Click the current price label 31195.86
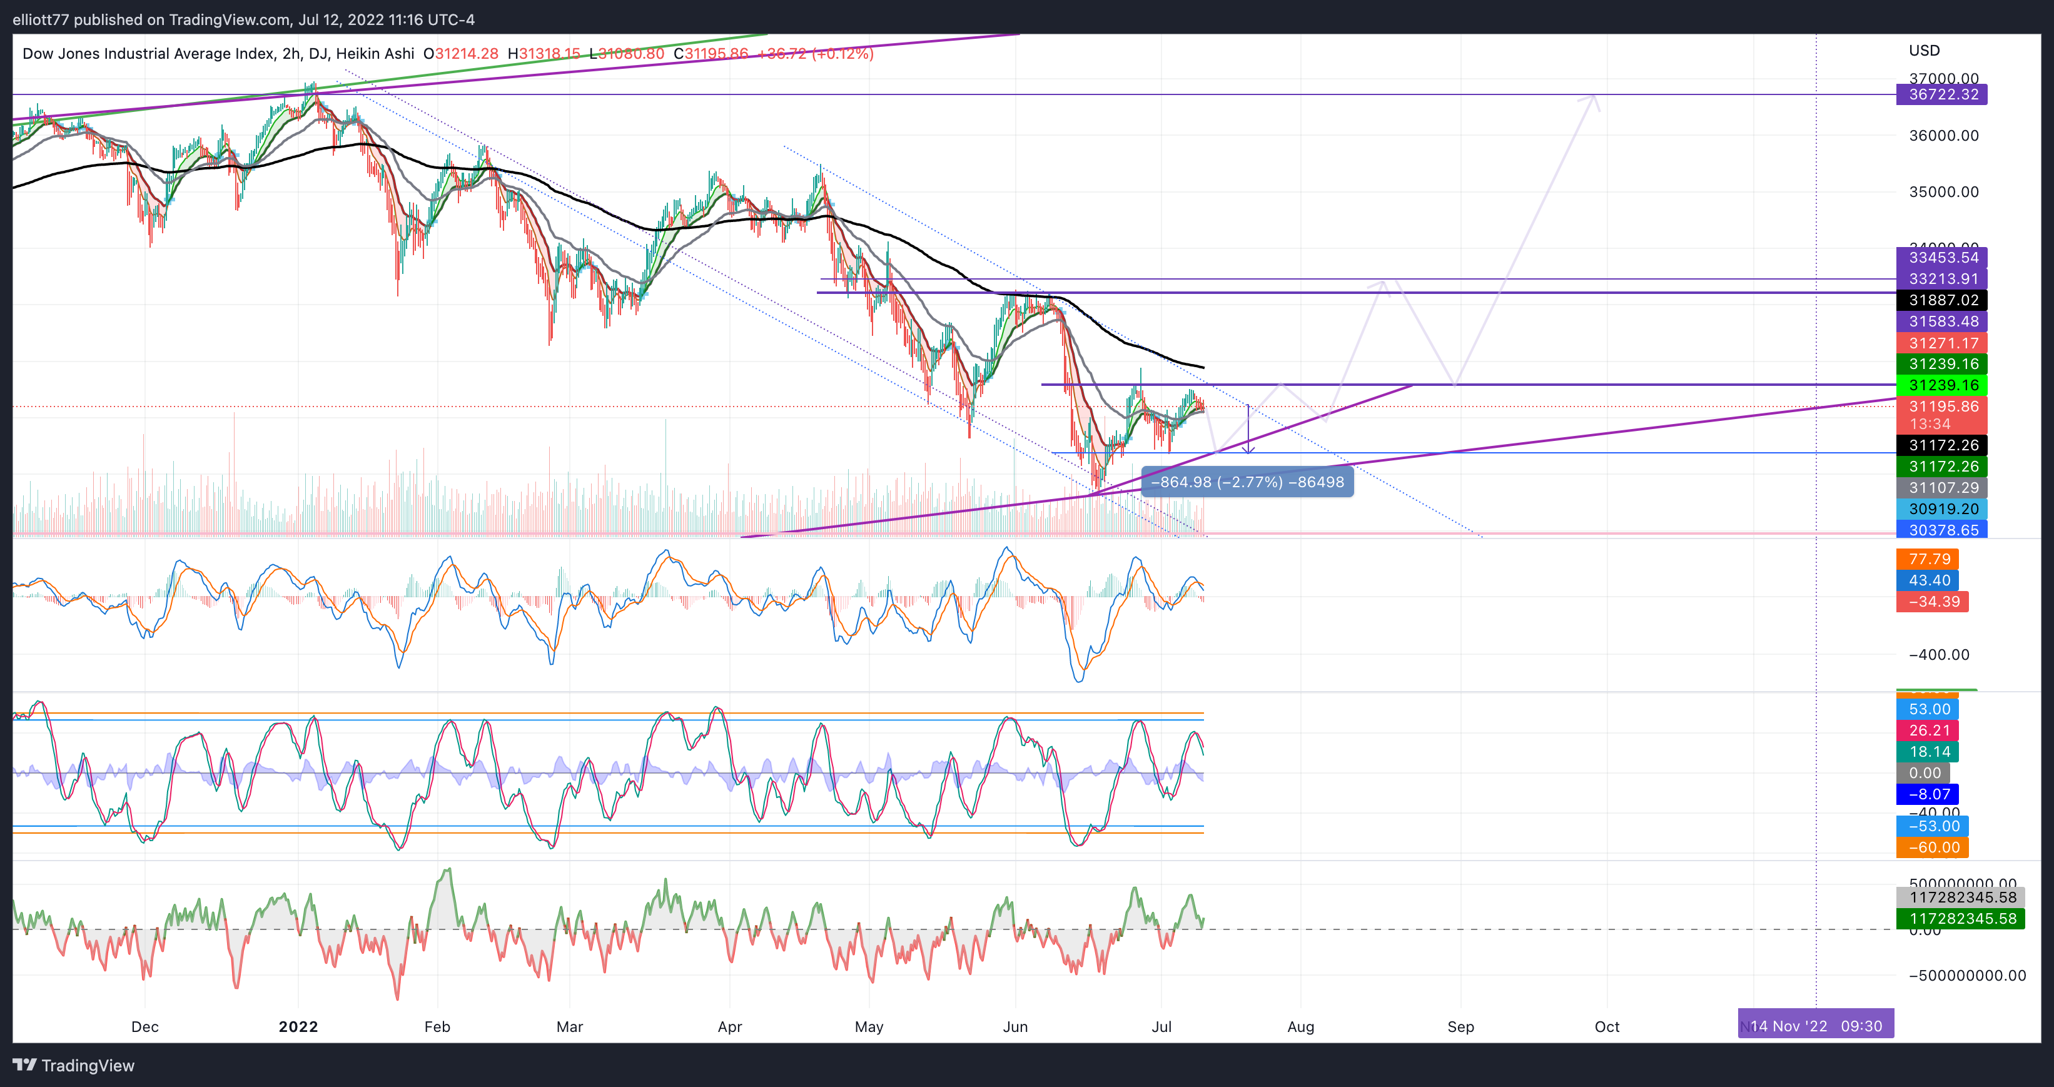This screenshot has height=1087, width=2054. tap(1941, 406)
